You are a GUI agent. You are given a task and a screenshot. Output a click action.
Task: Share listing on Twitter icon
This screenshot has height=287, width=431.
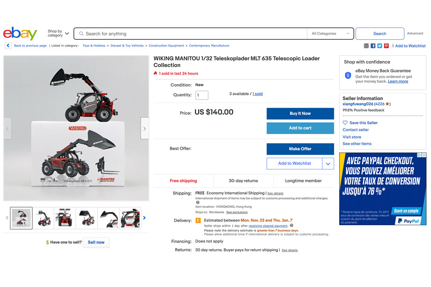pyautogui.click(x=380, y=46)
